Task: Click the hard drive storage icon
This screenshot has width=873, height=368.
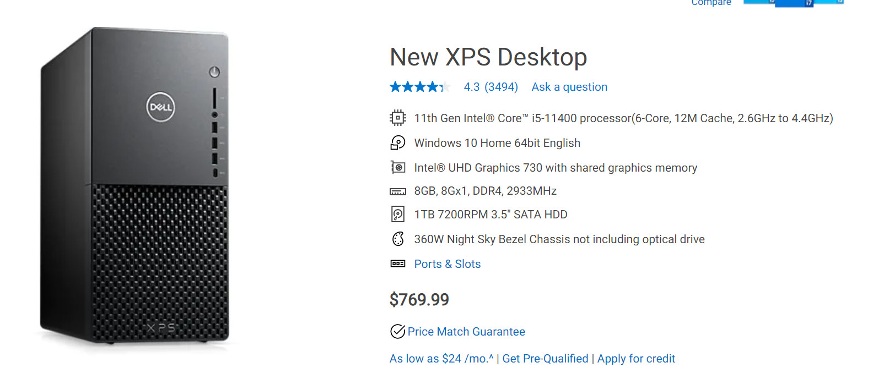Action: pyautogui.click(x=398, y=214)
